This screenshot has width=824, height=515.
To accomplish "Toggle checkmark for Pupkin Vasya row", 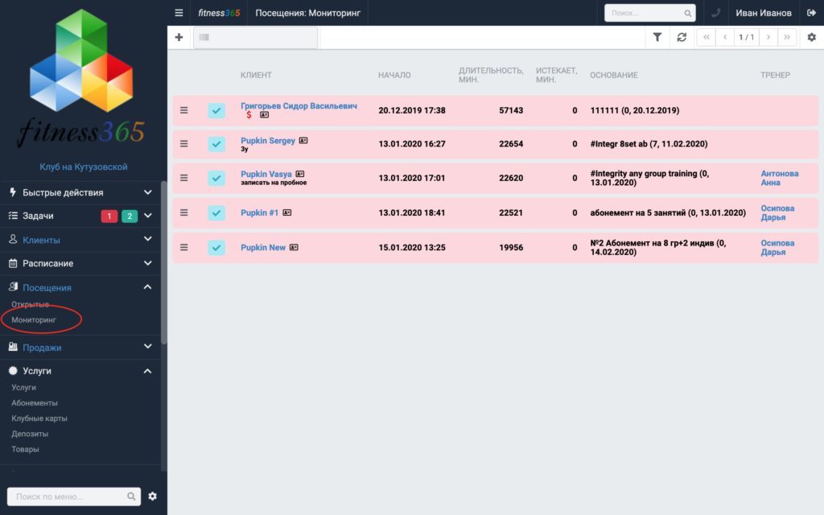I will 216,178.
